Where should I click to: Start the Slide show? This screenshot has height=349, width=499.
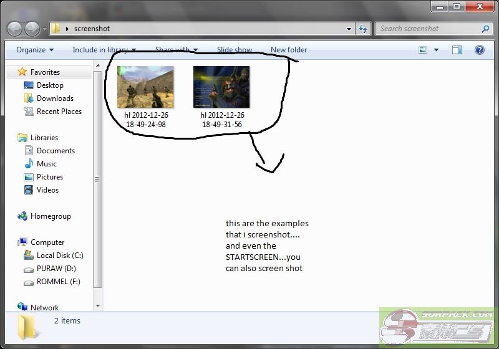pos(235,50)
